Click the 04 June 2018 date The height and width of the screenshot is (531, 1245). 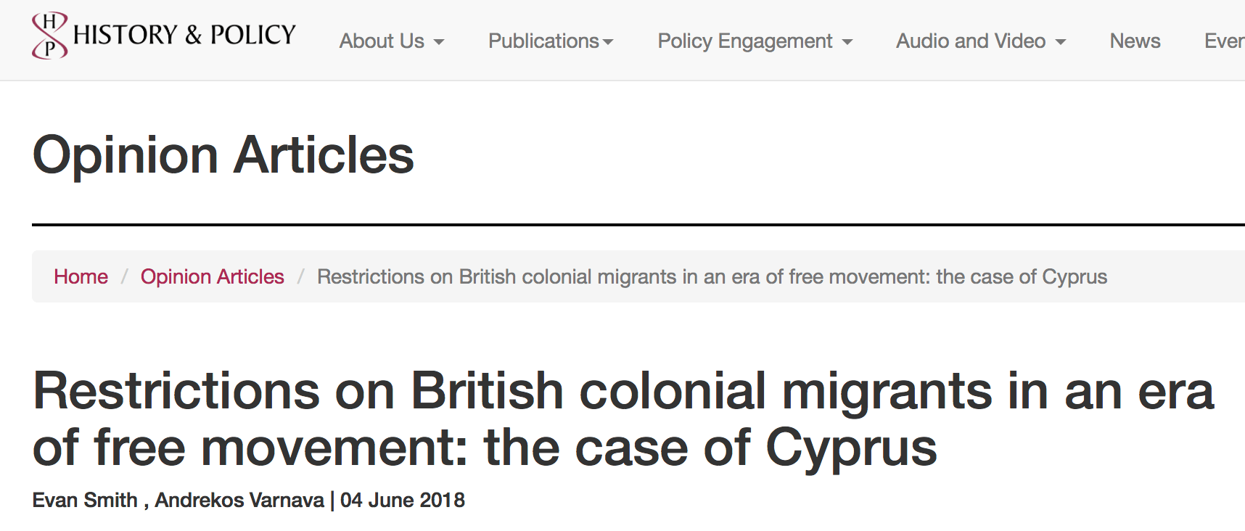coord(403,501)
